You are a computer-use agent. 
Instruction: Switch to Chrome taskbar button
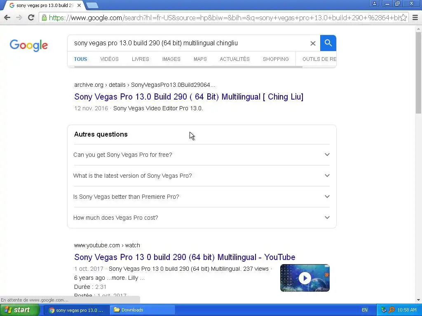click(x=76, y=310)
